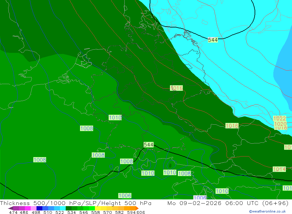Click the orange right arrow tip of the legend
The image size is (292, 214).
[x=137, y=208]
